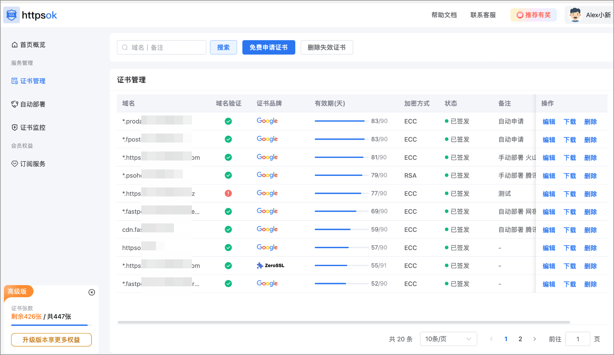Viewport: 614px width, 355px height.
Task: Click 编辑 in cdn.fa row
Action: pos(549,230)
